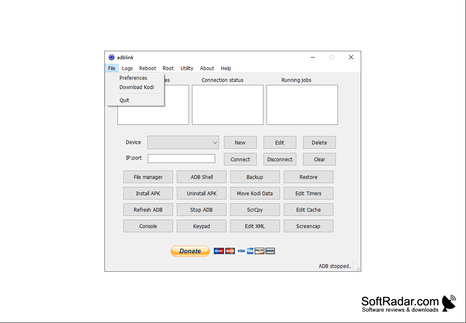Screen dimensions: 466x323
Task: Click the American Express card icon
Action: [250, 251]
